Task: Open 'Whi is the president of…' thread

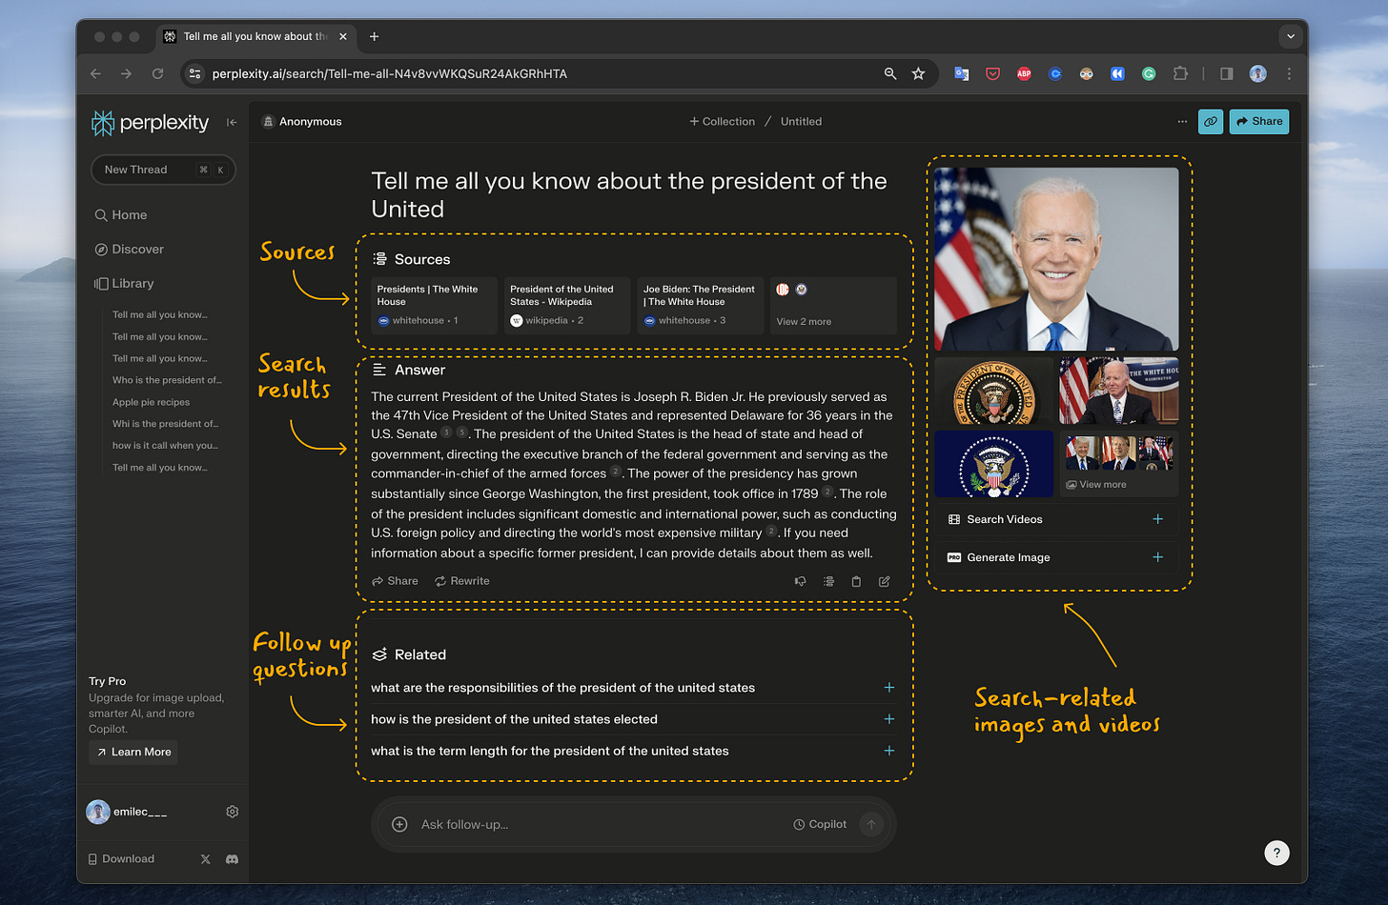Action: [x=165, y=424]
